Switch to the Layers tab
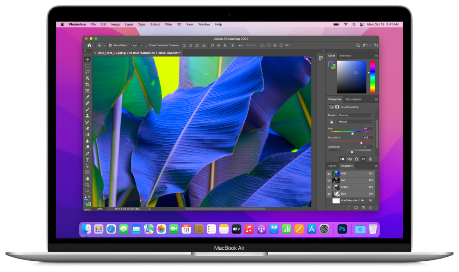The height and width of the screenshot is (272, 459). pos(332,166)
